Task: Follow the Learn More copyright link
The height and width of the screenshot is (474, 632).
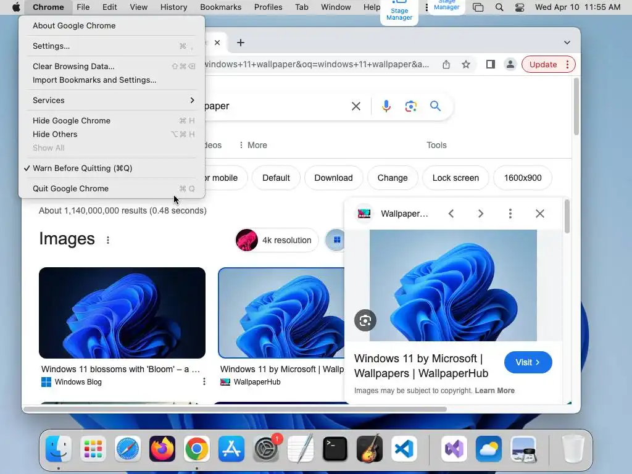Action: click(494, 391)
